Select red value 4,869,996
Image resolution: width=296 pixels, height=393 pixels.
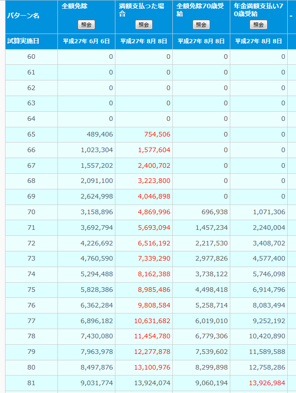click(154, 212)
